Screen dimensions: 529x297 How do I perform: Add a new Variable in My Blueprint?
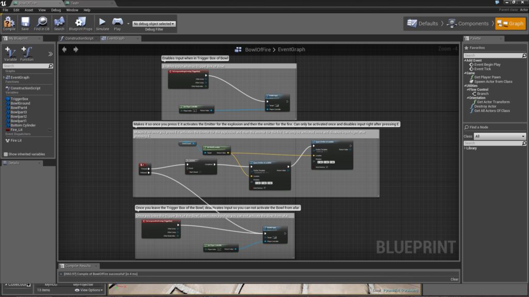pyautogui.click(x=10, y=54)
